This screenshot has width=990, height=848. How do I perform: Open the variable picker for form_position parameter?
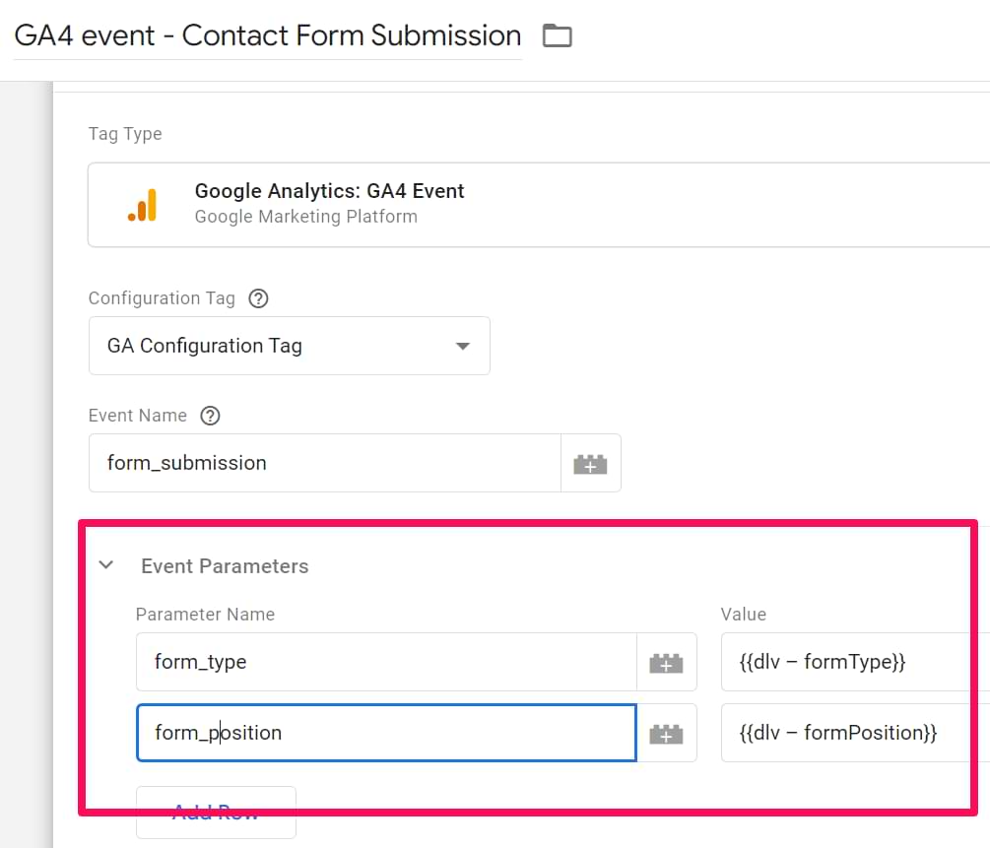[667, 733]
